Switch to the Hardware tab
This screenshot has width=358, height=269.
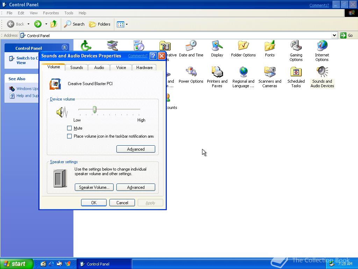pos(144,68)
